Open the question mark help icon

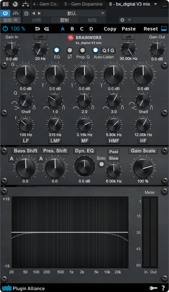point(163,288)
